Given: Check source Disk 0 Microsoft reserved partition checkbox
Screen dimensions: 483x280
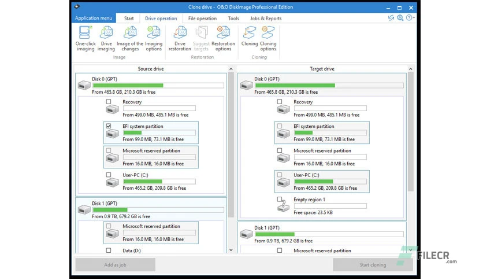Looking at the screenshot, I should tap(109, 150).
